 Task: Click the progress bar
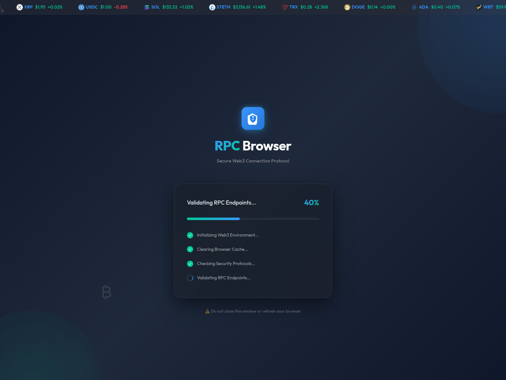(253, 219)
